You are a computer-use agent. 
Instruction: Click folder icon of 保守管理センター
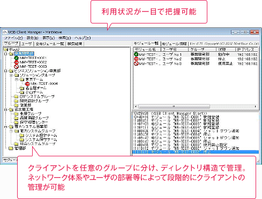coord(16,122)
